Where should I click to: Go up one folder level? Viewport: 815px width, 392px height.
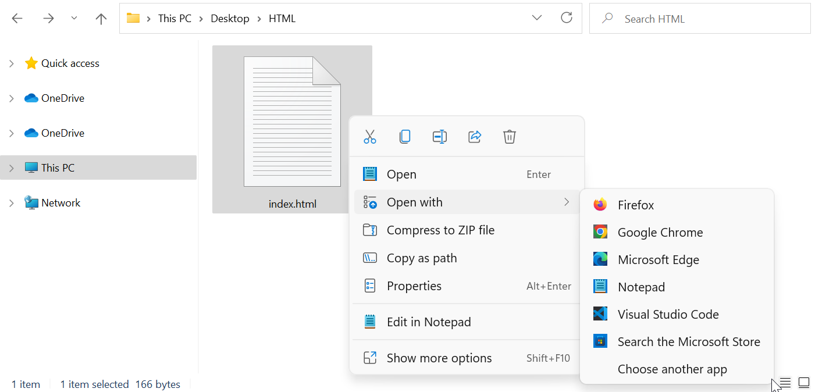coord(101,19)
